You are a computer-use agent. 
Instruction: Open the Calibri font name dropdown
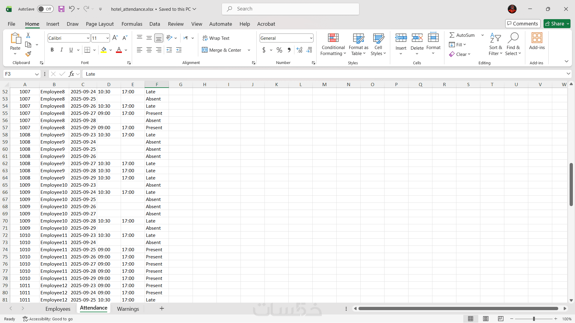[x=88, y=38]
